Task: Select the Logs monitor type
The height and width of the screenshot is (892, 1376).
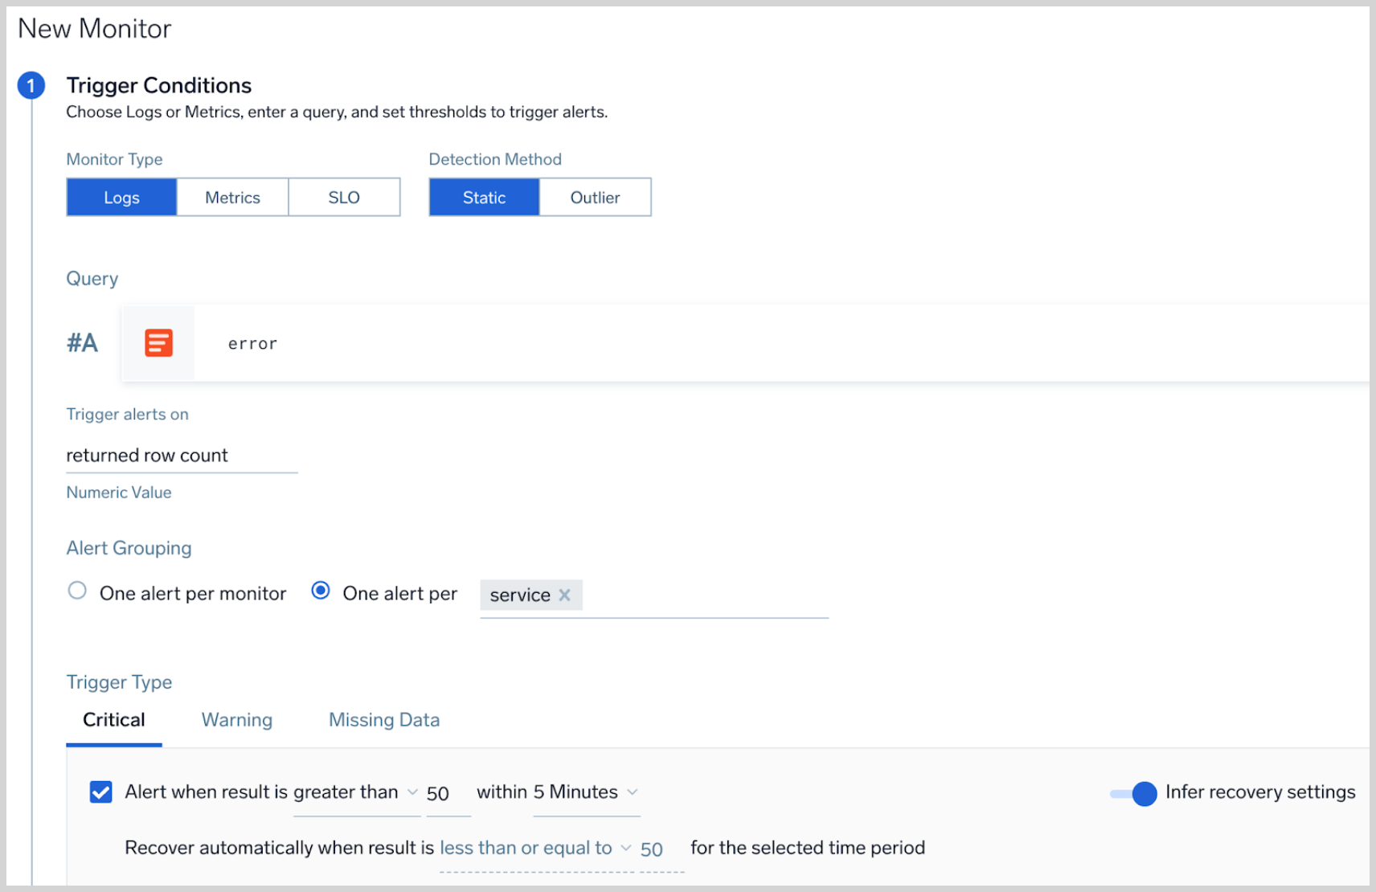Action: click(121, 198)
